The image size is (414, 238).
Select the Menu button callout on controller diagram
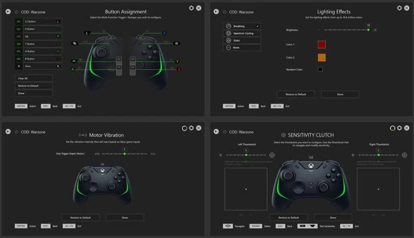tap(177, 43)
